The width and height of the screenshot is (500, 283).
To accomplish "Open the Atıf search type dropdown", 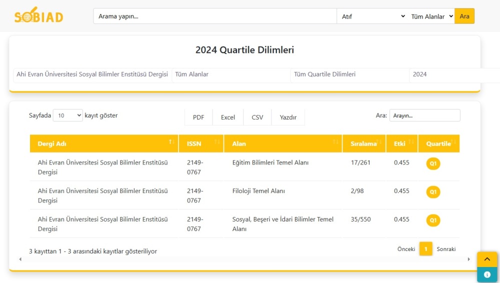I will click(372, 16).
